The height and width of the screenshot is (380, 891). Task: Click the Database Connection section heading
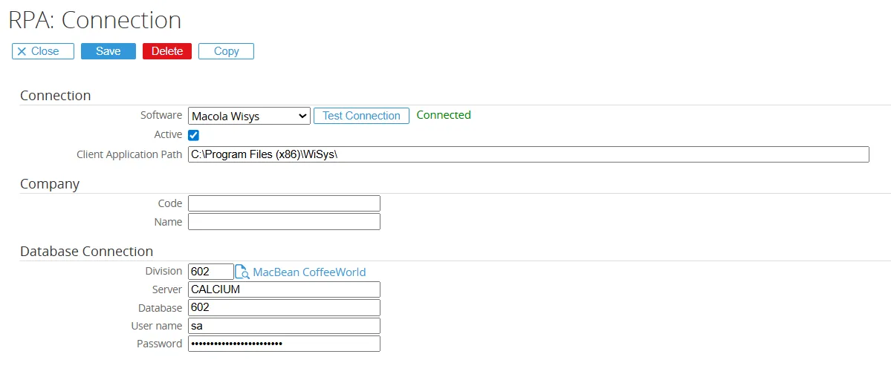(x=86, y=252)
